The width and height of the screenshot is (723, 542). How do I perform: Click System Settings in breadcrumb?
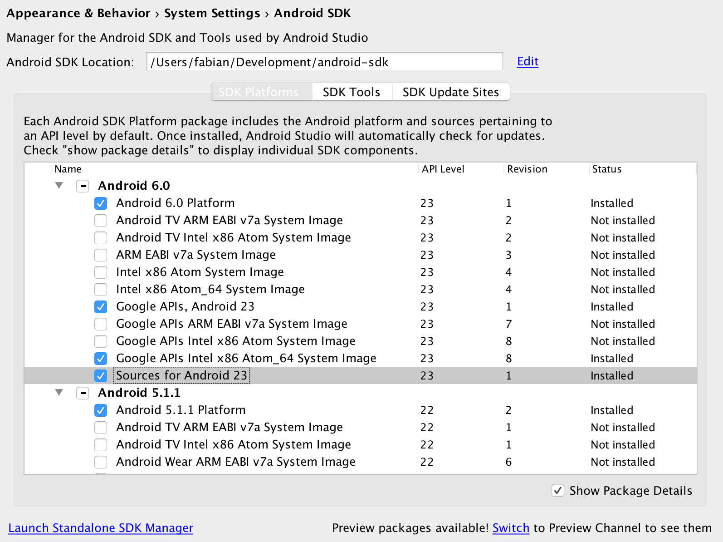[212, 13]
